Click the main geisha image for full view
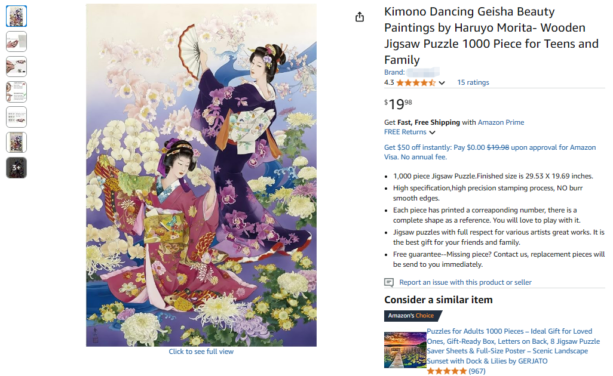The height and width of the screenshot is (376, 613). 201,175
